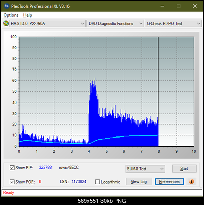The height and width of the screenshot is (205, 204).
Task: Click the vertical marker line at 8 on graph
Action: pyautogui.click(x=158, y=91)
